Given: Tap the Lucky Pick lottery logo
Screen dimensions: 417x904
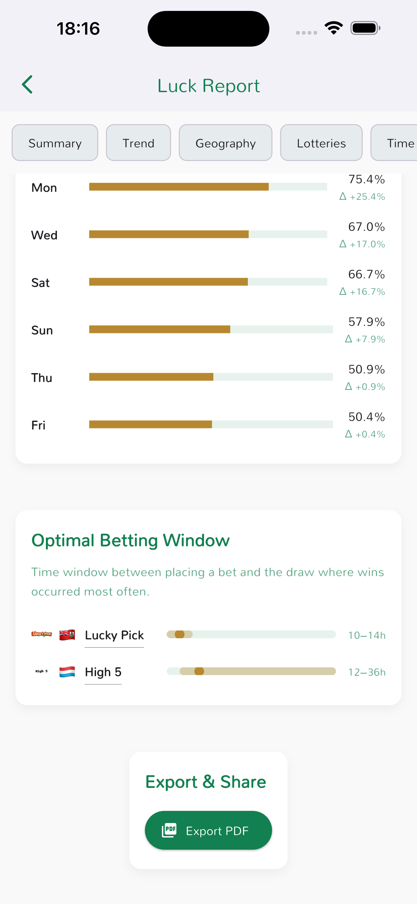Looking at the screenshot, I should pos(41,634).
